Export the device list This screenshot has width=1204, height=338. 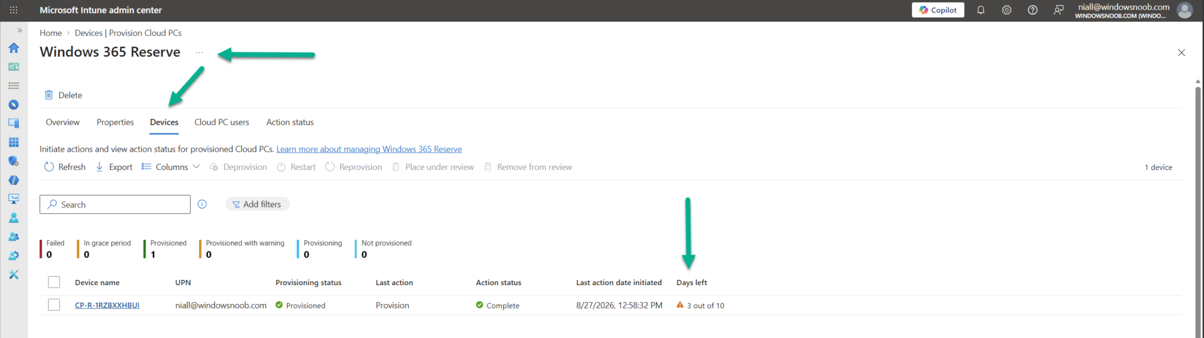[114, 167]
